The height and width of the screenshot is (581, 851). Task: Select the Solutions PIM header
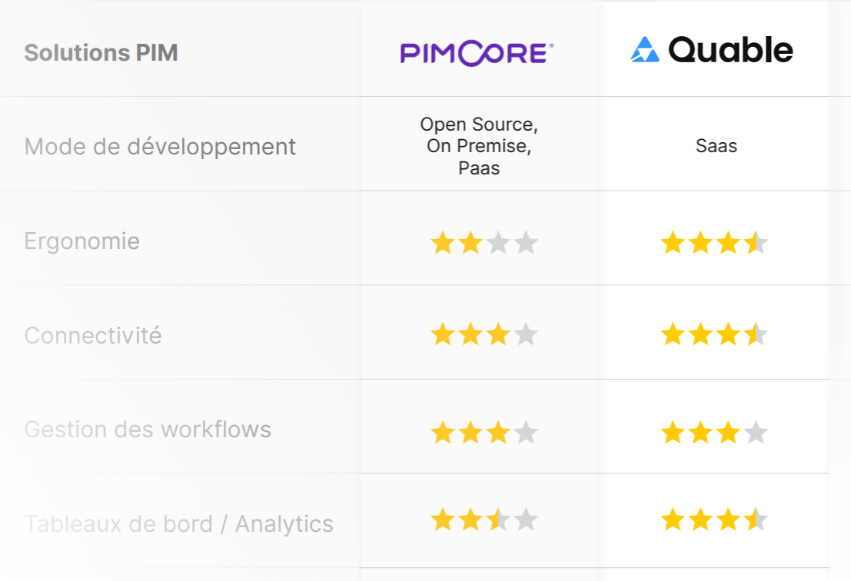pyautogui.click(x=101, y=52)
